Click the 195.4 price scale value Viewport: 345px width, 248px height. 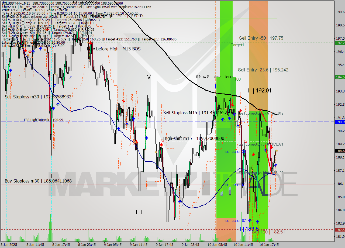[340, 65]
